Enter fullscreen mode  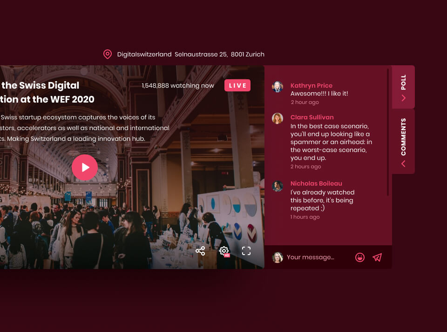point(246,251)
